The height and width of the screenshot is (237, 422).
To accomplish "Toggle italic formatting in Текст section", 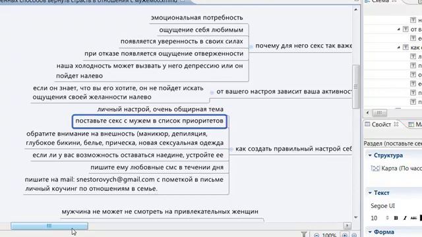I will (404, 218).
